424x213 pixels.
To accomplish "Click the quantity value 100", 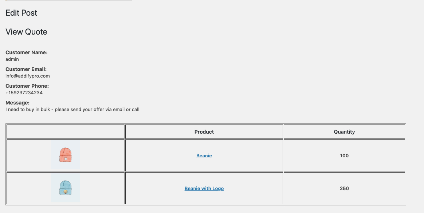I will tap(344, 156).
